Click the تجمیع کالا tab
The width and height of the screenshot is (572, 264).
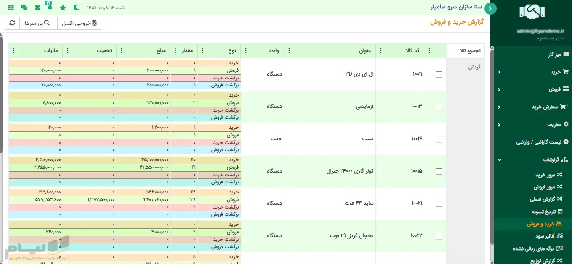pyautogui.click(x=465, y=51)
